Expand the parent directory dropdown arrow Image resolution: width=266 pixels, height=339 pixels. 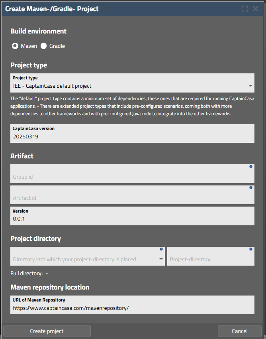[161, 259]
